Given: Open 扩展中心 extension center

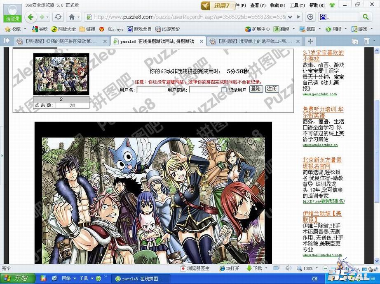Looking at the screenshot, I should (x=257, y=29).
